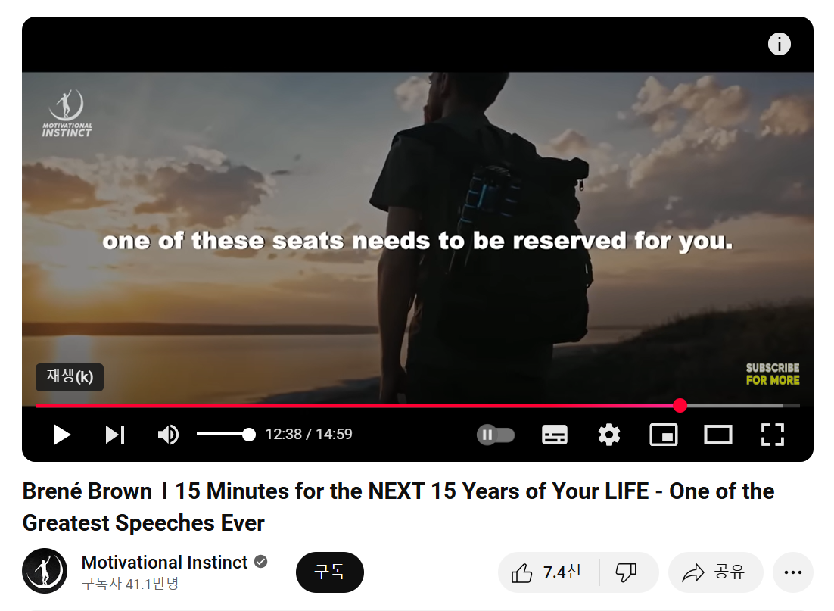This screenshot has height=611, width=834.
Task: Skip to the next video
Action: point(115,435)
